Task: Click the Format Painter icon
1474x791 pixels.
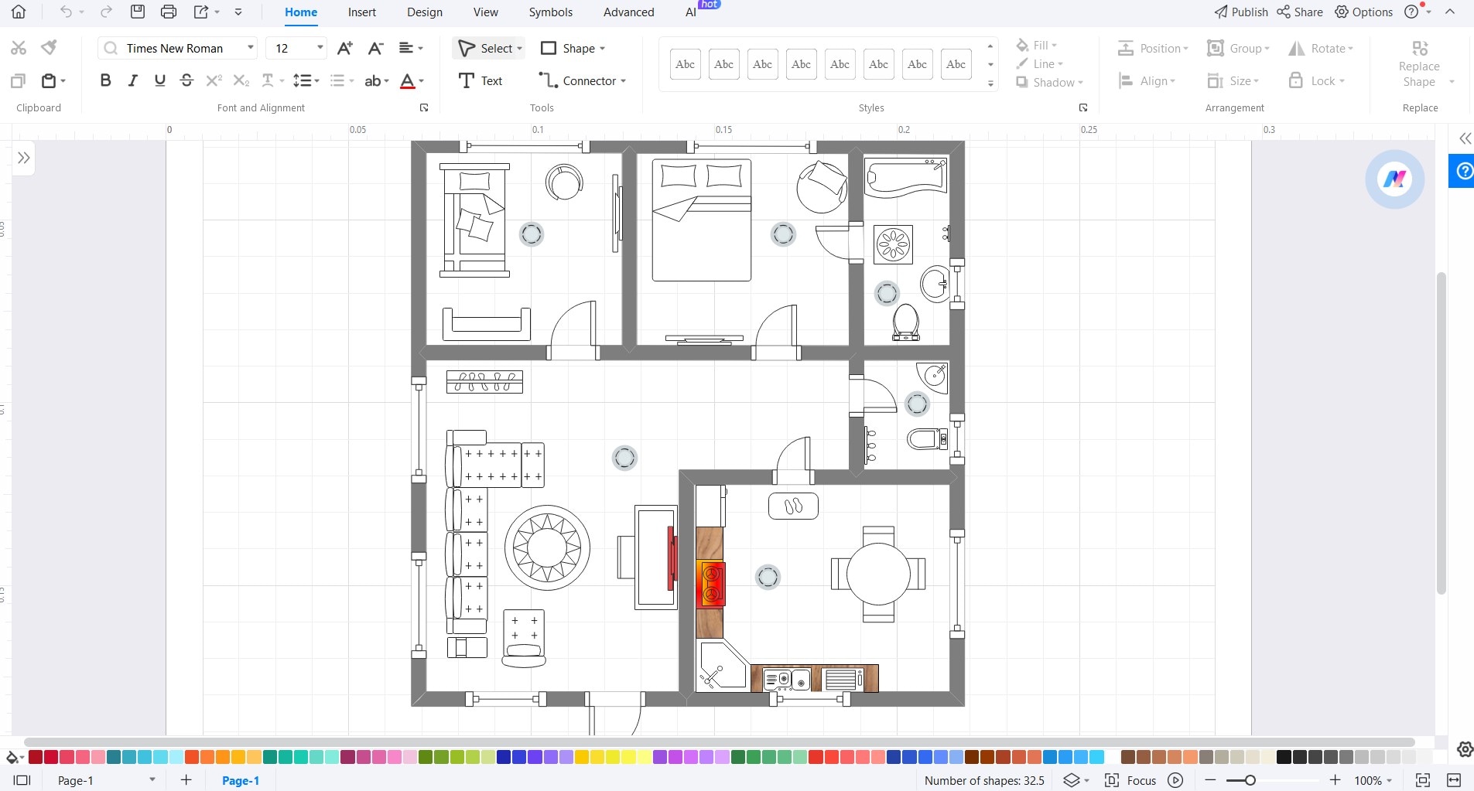Action: (50, 48)
